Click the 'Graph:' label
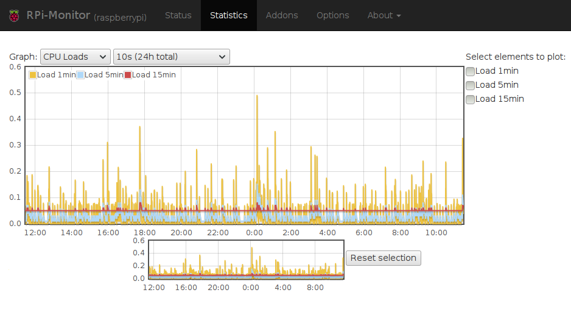This screenshot has height=309, width=571. click(23, 57)
